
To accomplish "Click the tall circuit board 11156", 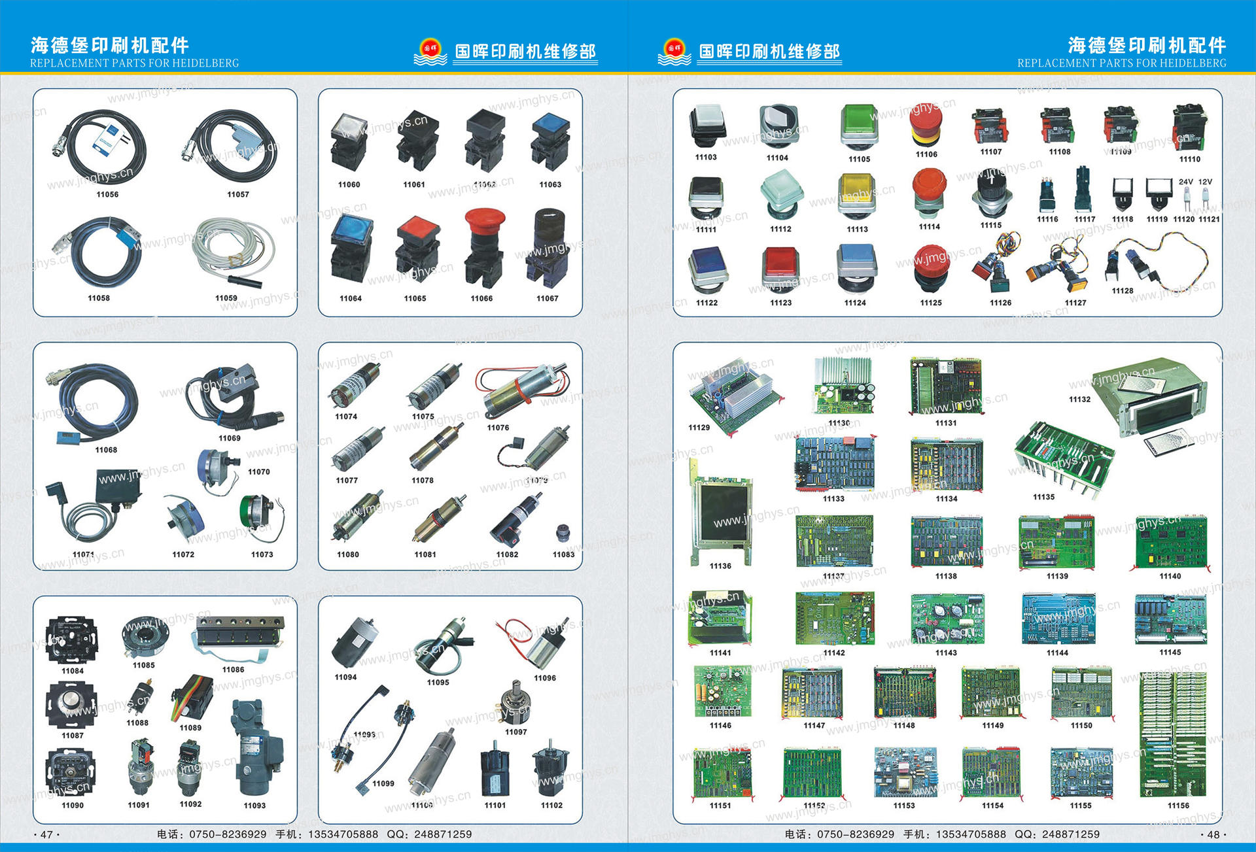I will 1172,734.
